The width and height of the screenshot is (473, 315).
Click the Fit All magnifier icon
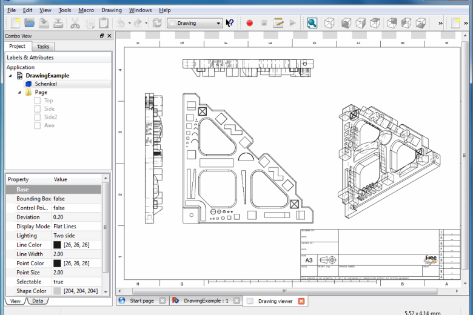click(x=312, y=23)
